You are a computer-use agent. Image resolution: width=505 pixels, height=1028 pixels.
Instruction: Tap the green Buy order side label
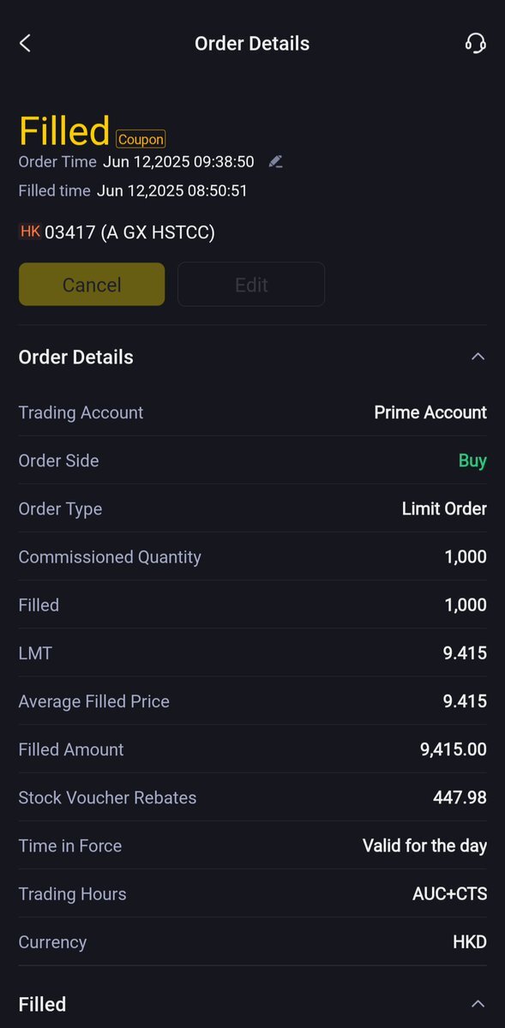tap(473, 461)
